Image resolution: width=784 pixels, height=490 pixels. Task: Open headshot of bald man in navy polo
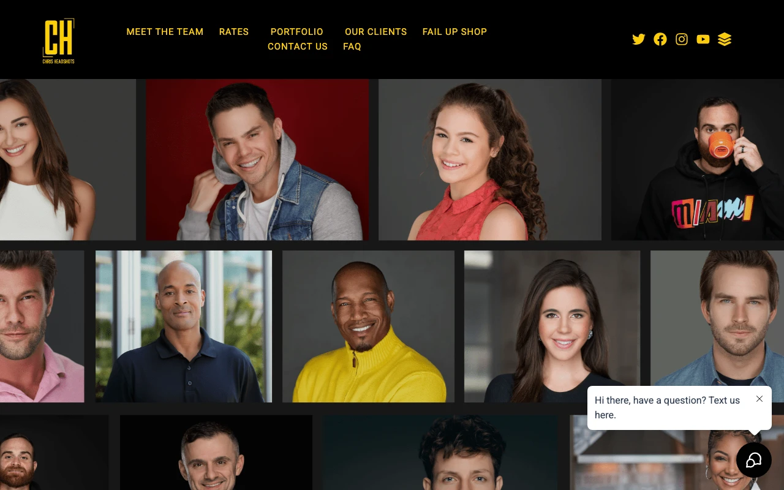click(184, 326)
